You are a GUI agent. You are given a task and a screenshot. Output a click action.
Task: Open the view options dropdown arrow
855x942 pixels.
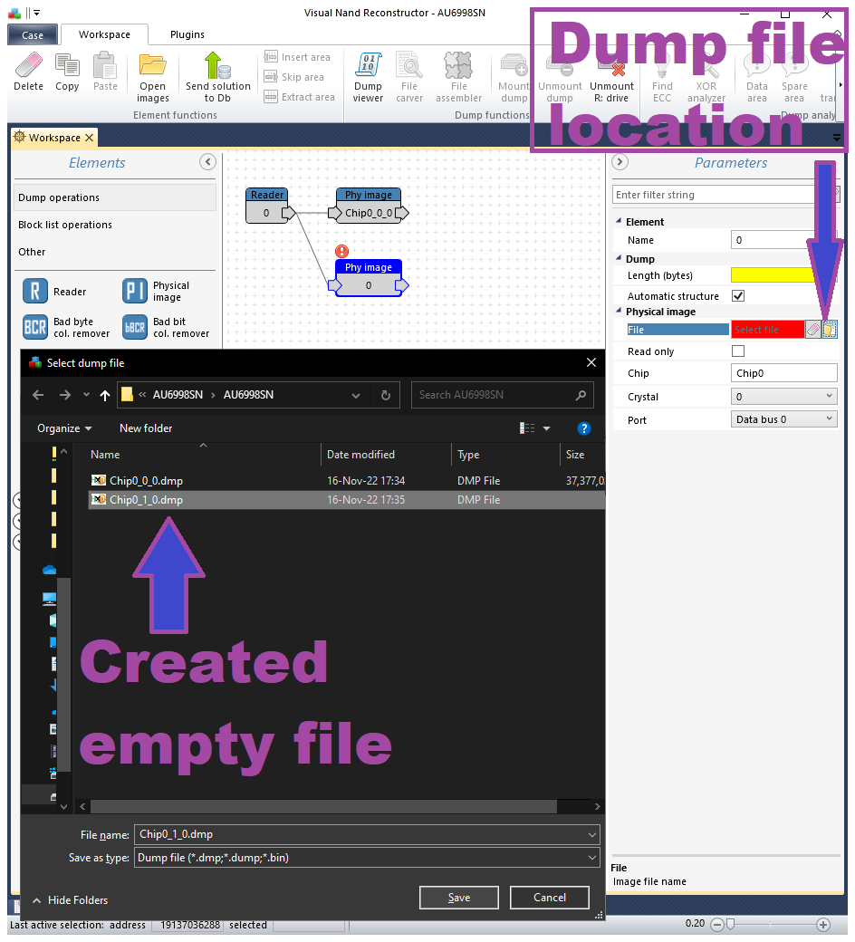(x=546, y=428)
